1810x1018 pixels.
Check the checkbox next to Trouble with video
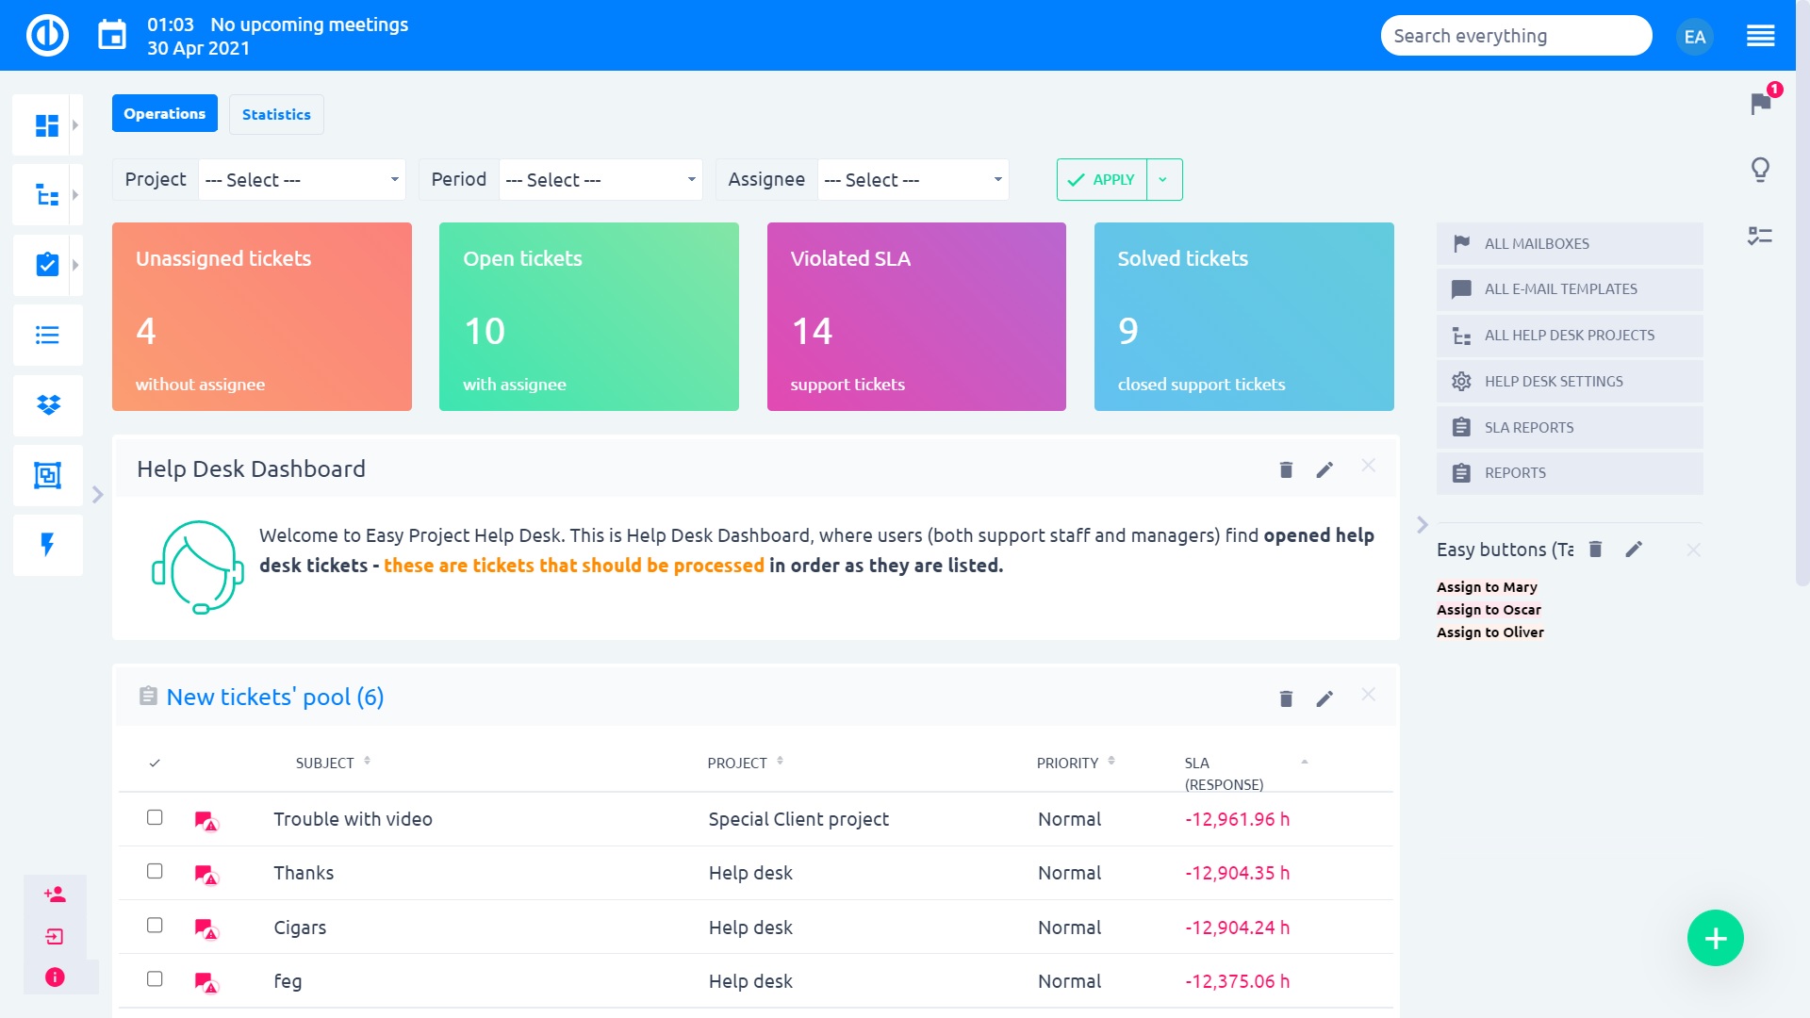[x=155, y=816]
